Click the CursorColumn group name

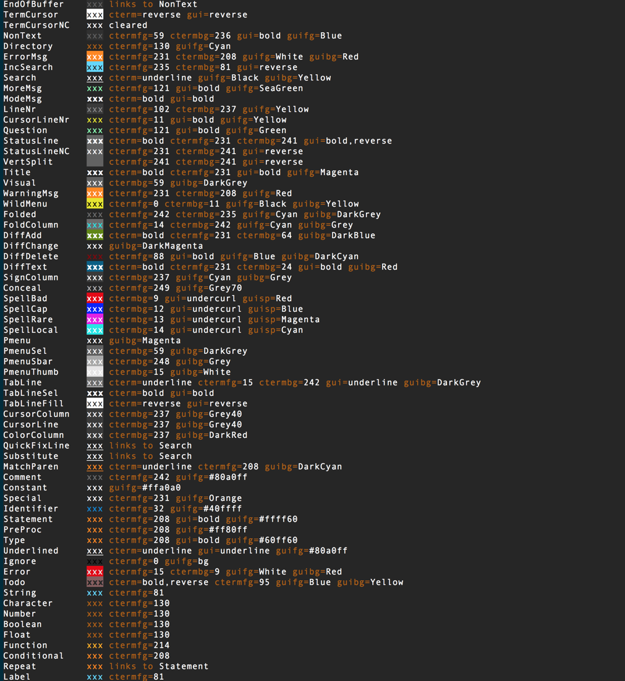tap(36, 414)
